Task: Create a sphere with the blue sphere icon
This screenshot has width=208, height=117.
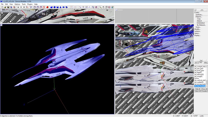Action: (54, 7)
